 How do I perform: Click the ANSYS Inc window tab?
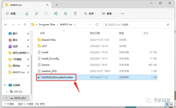27,5
